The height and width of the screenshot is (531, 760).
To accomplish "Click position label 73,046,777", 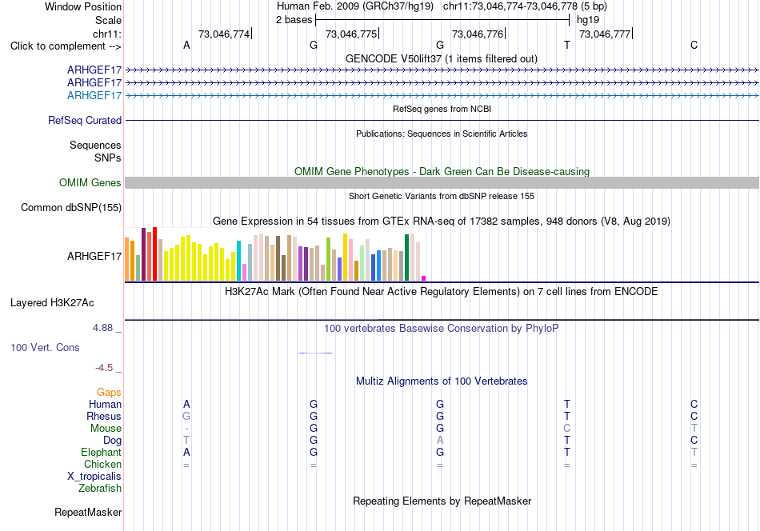I will click(605, 34).
